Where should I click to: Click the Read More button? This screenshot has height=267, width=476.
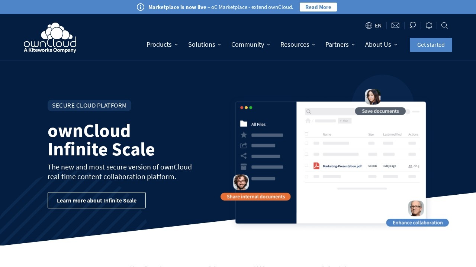(318, 7)
